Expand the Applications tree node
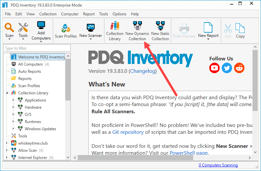Viewport: 261px width, 171px height. (x=13, y=100)
